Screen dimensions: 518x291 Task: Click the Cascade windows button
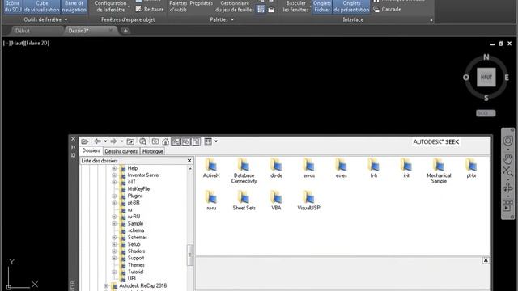pyautogui.click(x=387, y=10)
